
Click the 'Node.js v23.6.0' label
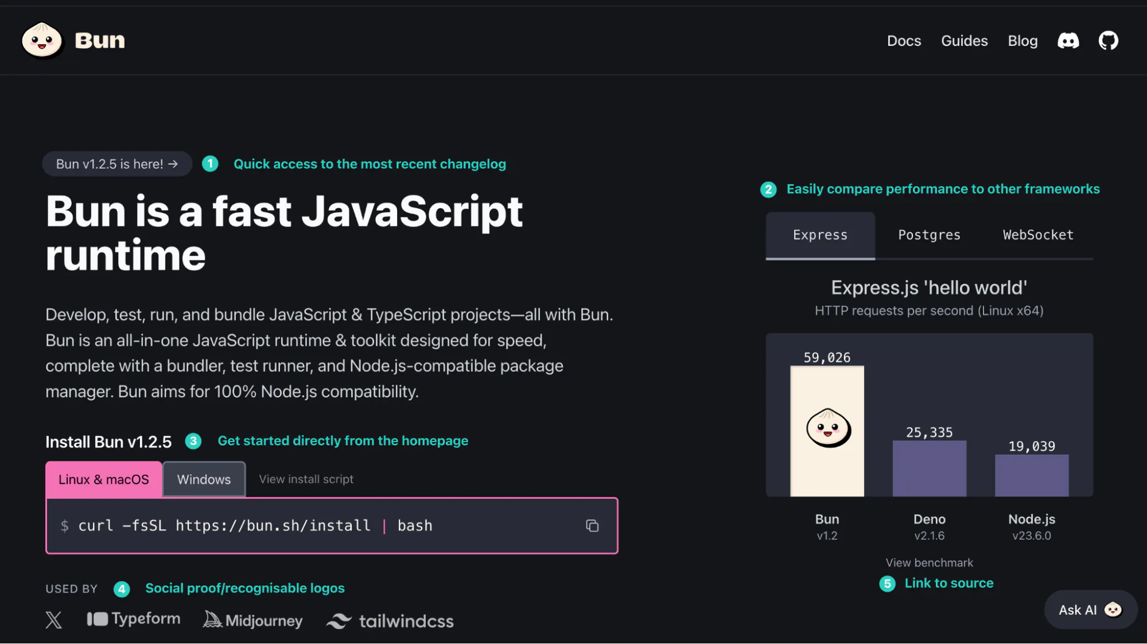click(1032, 527)
